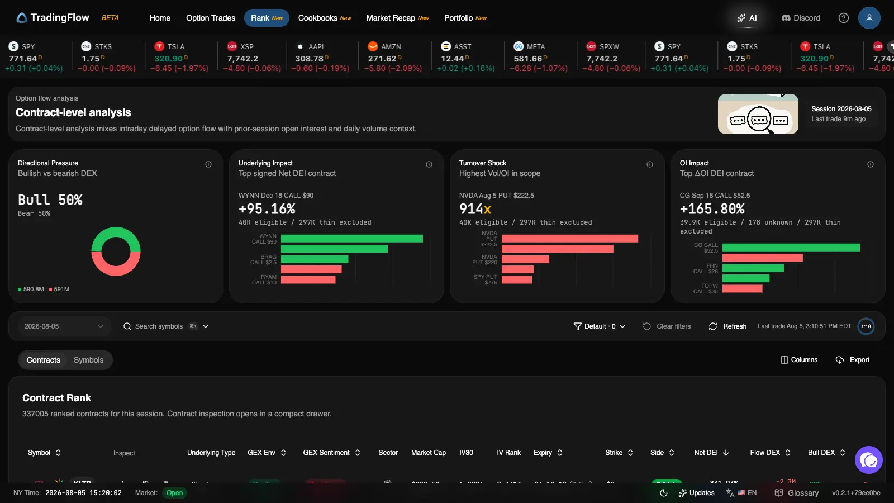Select the Rank nav item

[x=267, y=18]
